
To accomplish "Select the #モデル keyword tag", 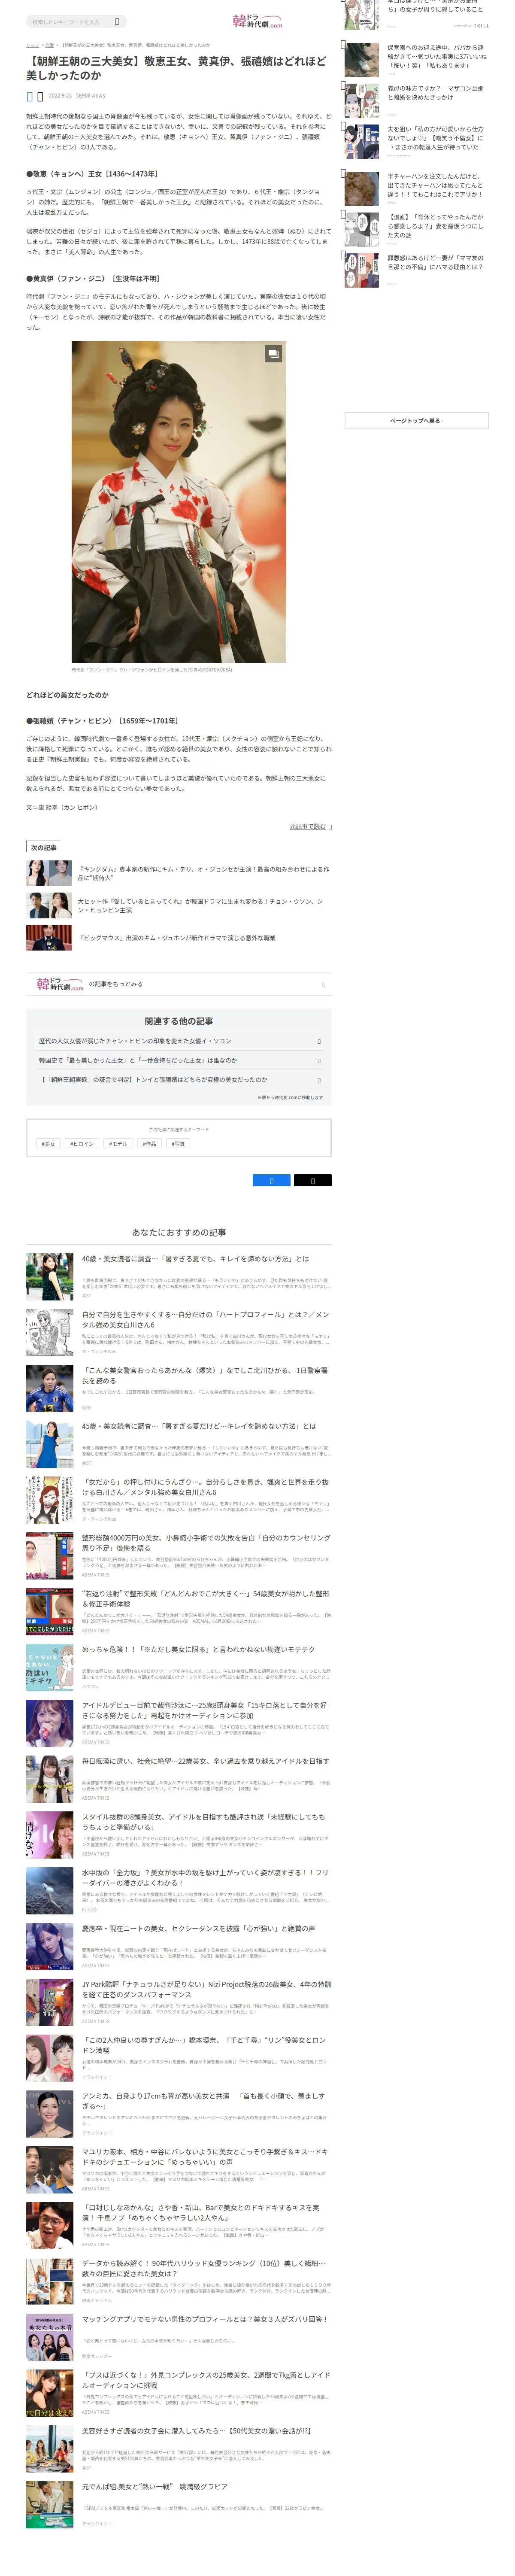I will coord(118,1143).
